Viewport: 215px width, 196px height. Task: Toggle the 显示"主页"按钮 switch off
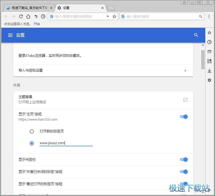[x=183, y=116]
